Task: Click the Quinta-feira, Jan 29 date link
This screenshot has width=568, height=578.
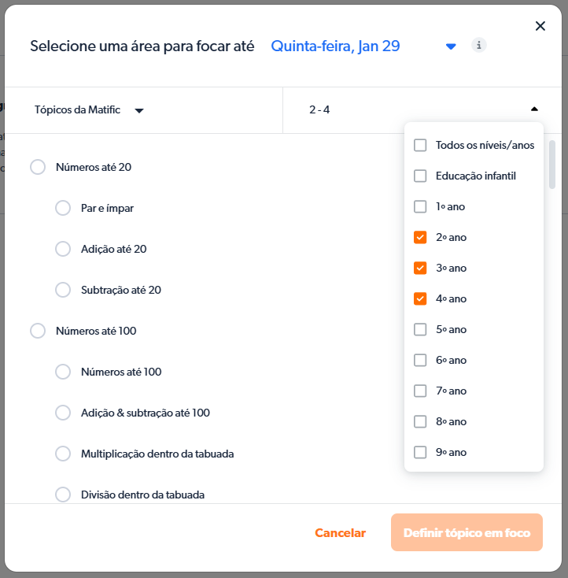Action: tap(335, 46)
